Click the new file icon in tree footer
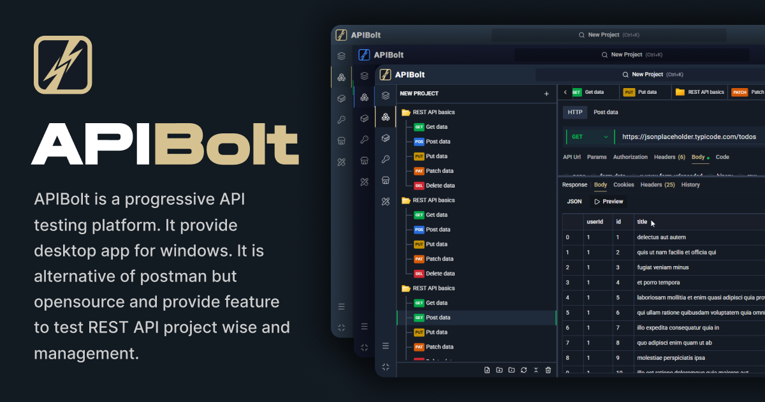Viewport: 765px width, 402px height. click(x=487, y=370)
